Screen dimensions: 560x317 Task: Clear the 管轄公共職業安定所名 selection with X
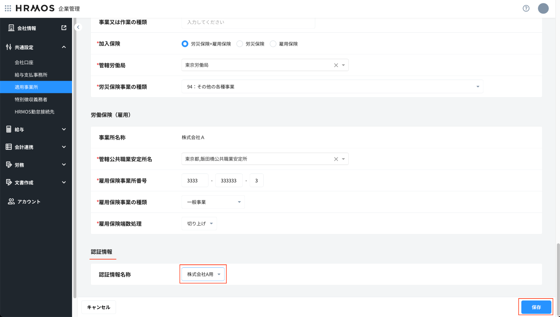tap(336, 159)
